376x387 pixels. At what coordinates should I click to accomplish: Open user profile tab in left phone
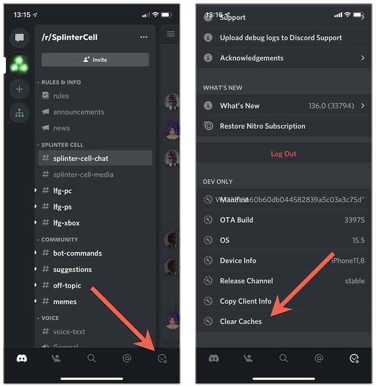[x=162, y=358]
